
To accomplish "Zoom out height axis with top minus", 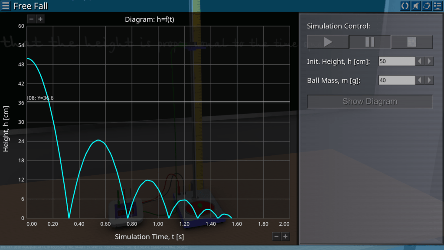I will pos(31,19).
